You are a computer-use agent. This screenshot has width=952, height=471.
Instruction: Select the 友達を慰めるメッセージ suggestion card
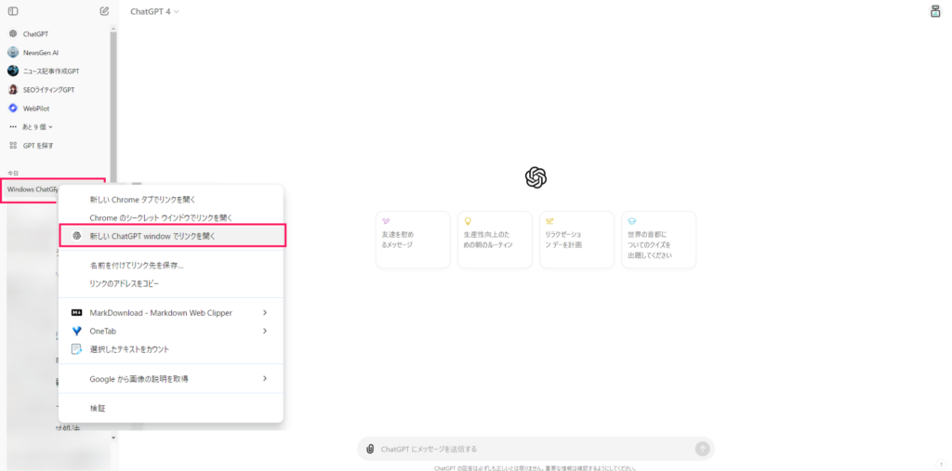pos(413,240)
